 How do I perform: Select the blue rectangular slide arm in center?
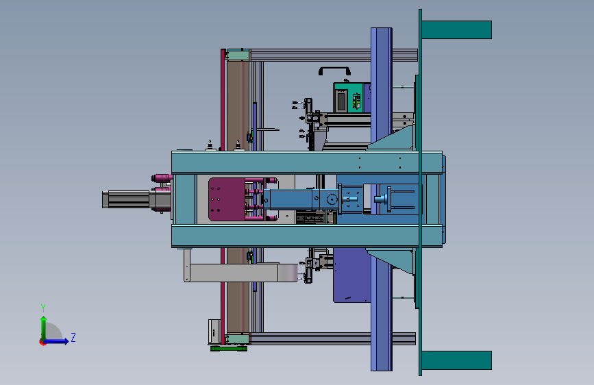tap(301, 199)
